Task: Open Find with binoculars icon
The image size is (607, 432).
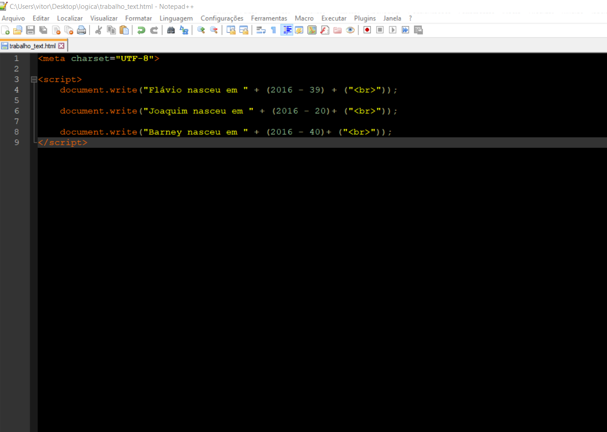Action: pos(171,30)
